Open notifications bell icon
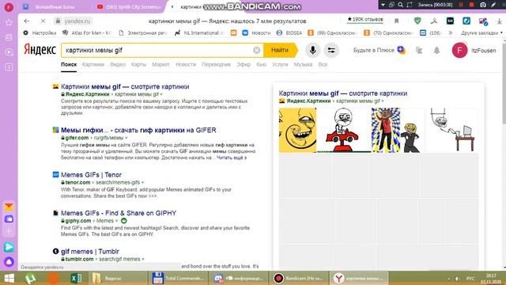506x285 pixels. [x=436, y=51]
